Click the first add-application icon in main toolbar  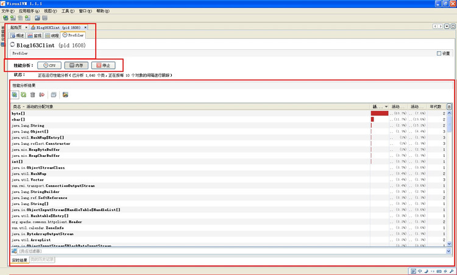click(5, 18)
